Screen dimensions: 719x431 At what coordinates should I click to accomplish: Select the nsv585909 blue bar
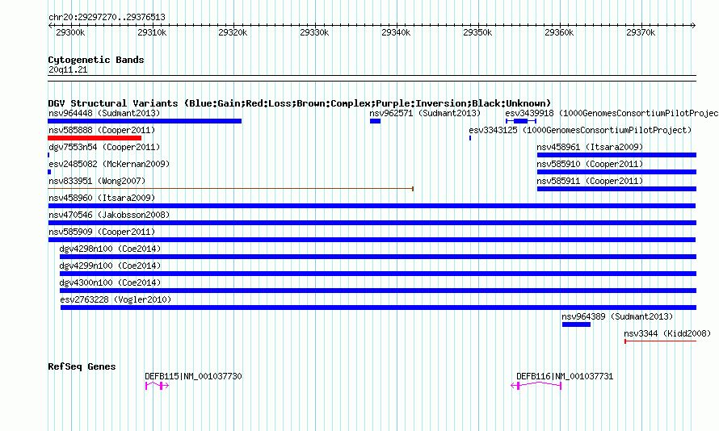tap(372, 240)
